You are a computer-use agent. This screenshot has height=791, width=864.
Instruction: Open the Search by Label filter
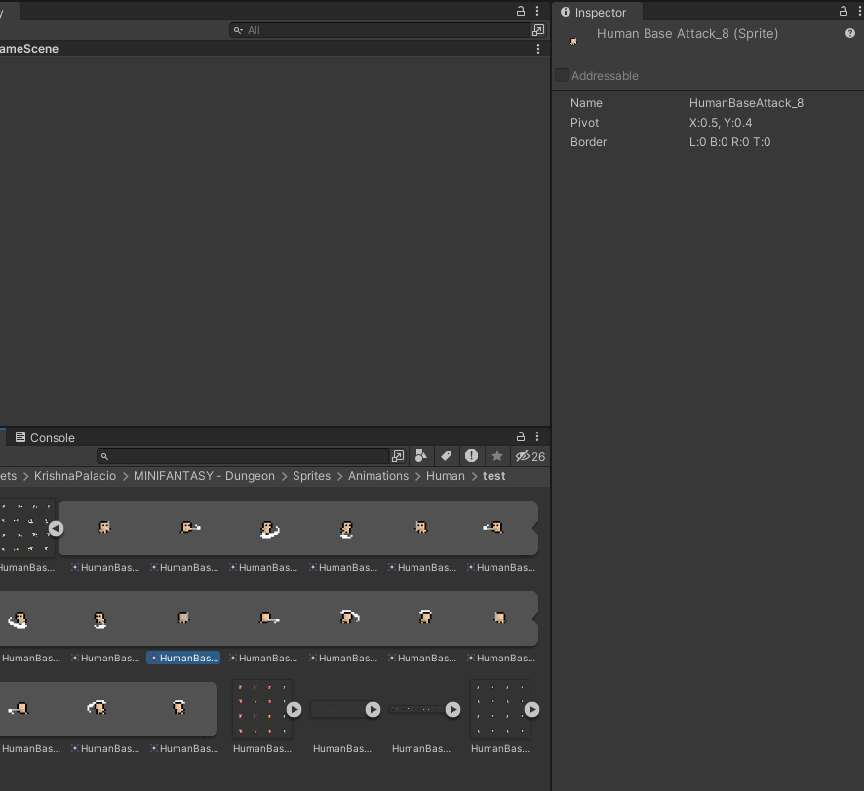point(446,456)
